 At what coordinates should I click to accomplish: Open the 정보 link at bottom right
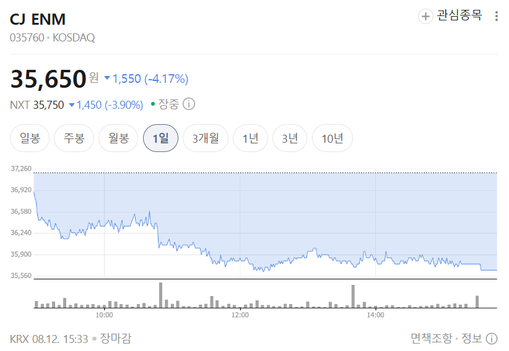coord(472,339)
